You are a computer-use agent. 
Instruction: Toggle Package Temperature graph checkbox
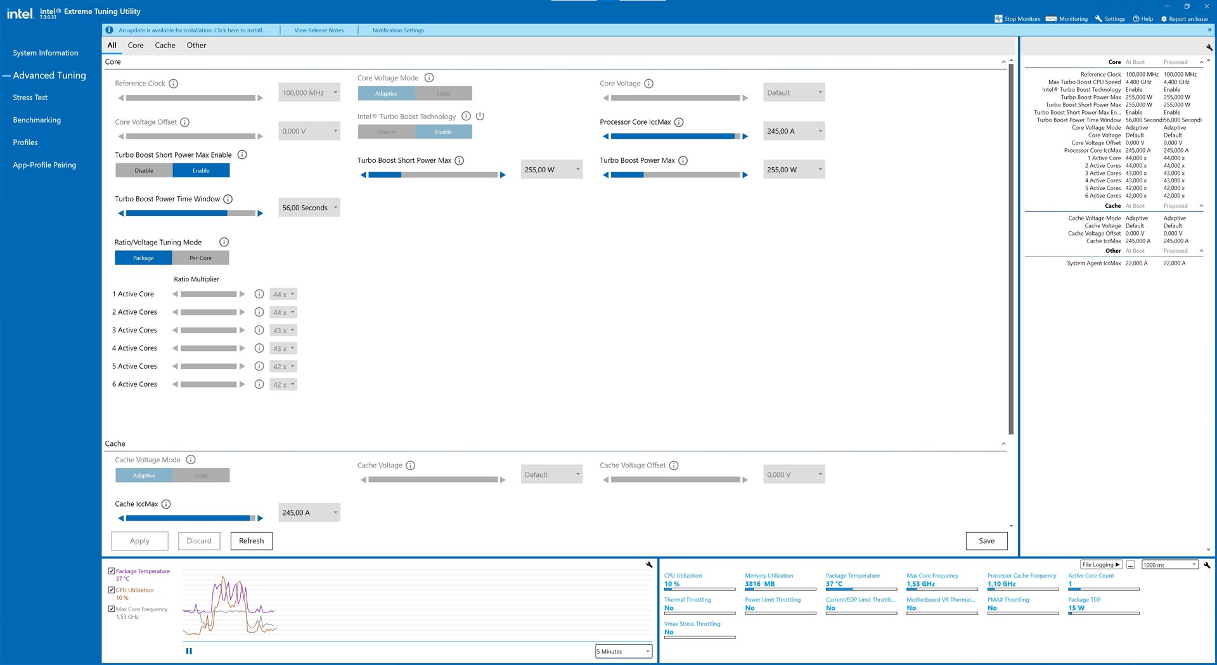coord(112,571)
